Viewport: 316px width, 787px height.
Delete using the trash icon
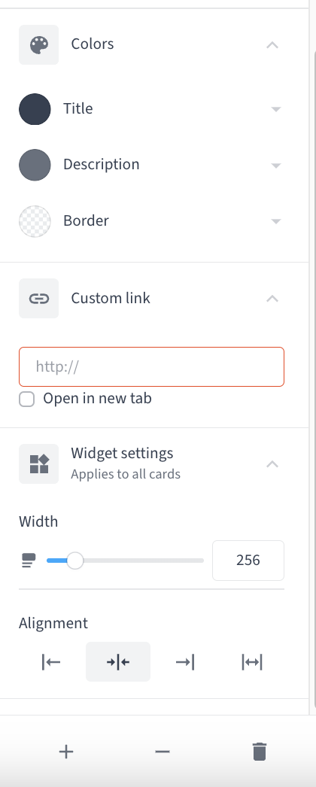pos(260,752)
